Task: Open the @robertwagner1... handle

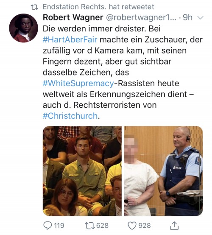Action: 141,17
